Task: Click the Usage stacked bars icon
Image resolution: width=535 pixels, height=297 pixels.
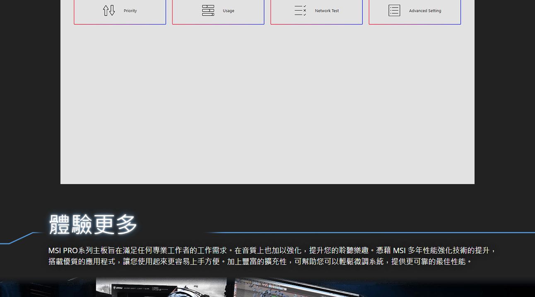Action: point(208,11)
